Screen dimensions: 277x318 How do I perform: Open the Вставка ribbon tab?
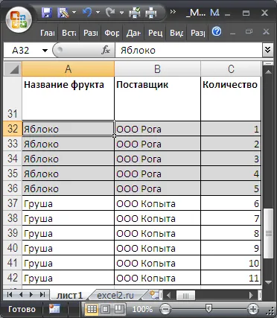pyautogui.click(x=69, y=33)
